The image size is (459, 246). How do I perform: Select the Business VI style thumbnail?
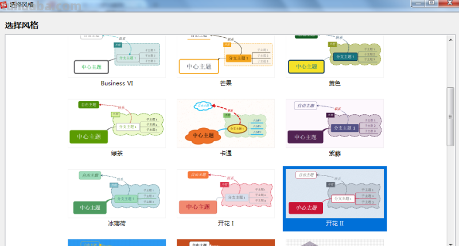point(117,56)
